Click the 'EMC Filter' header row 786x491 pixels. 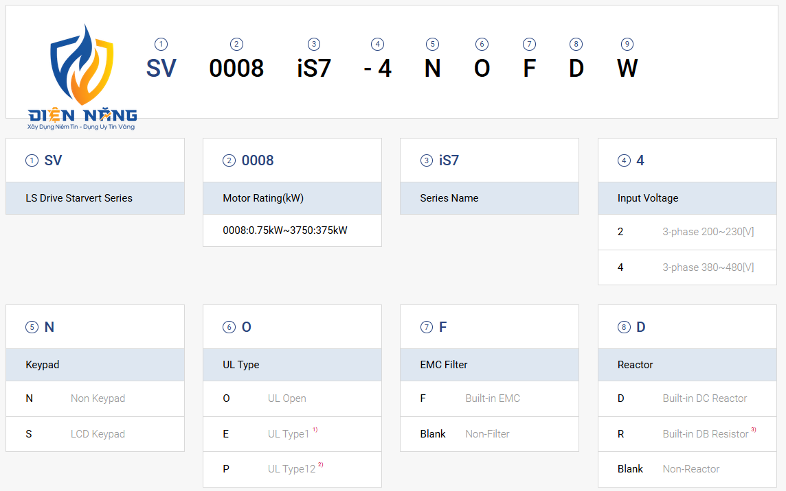[x=489, y=365]
